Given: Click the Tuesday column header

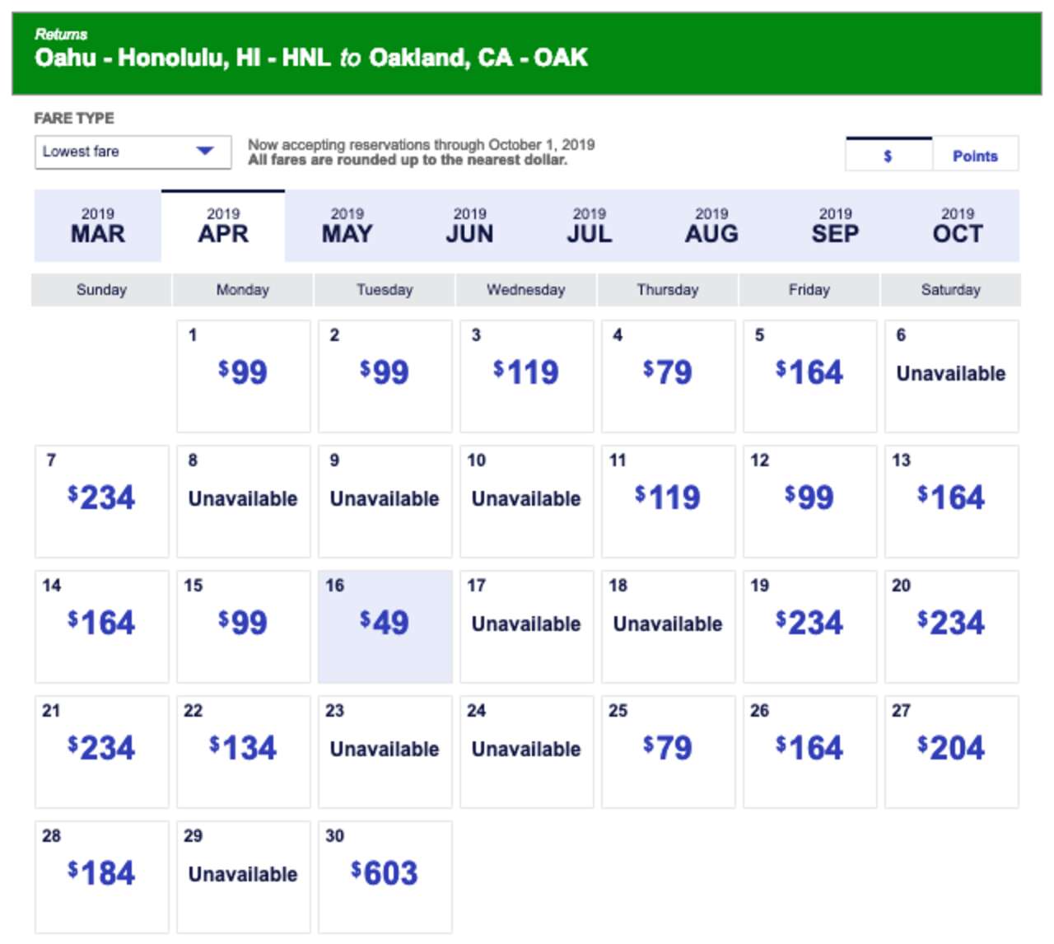Looking at the screenshot, I should pyautogui.click(x=385, y=290).
